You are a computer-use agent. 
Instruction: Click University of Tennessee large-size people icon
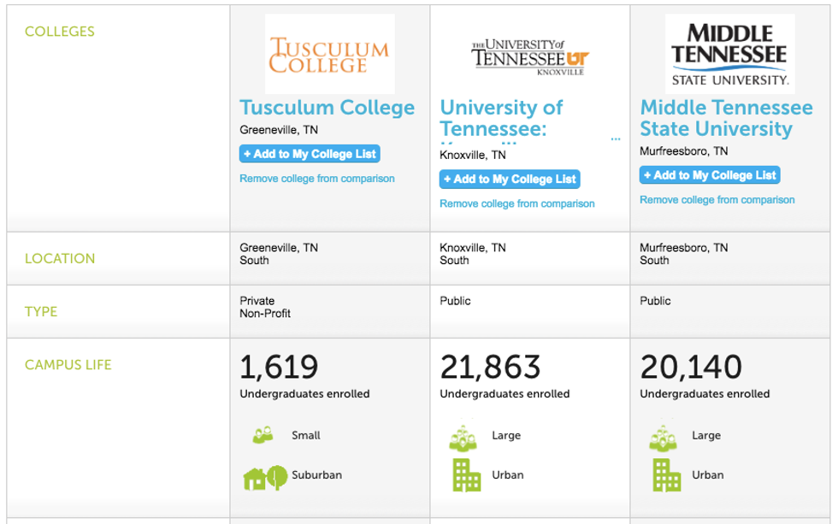[463, 437]
